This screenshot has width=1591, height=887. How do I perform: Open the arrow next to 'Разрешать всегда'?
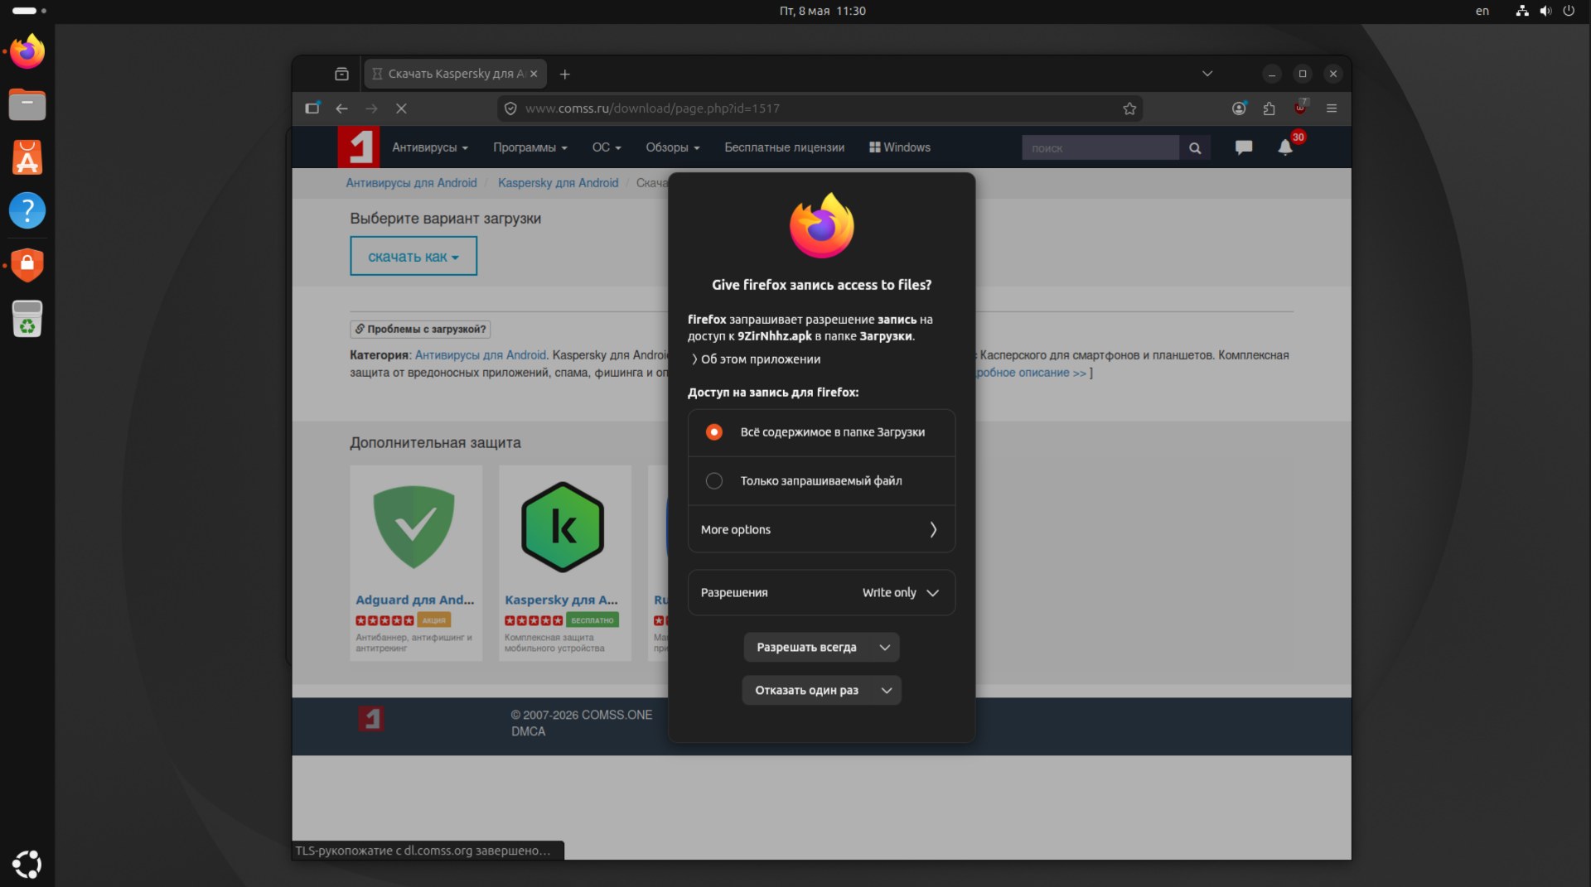coord(885,648)
